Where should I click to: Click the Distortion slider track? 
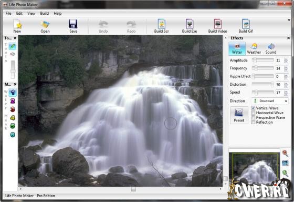coord(262,84)
